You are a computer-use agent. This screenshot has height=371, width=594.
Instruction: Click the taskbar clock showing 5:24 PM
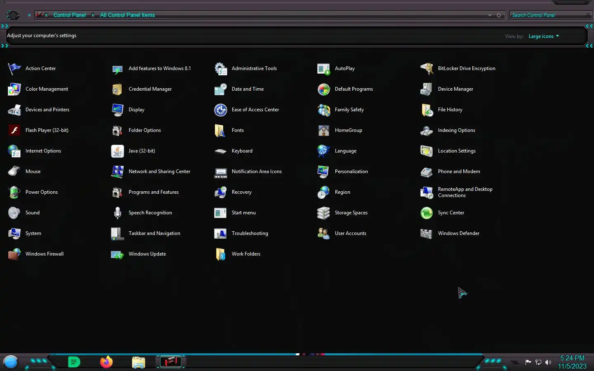[572, 362]
